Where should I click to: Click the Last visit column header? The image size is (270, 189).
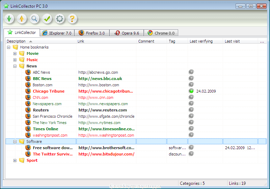tap(241, 41)
